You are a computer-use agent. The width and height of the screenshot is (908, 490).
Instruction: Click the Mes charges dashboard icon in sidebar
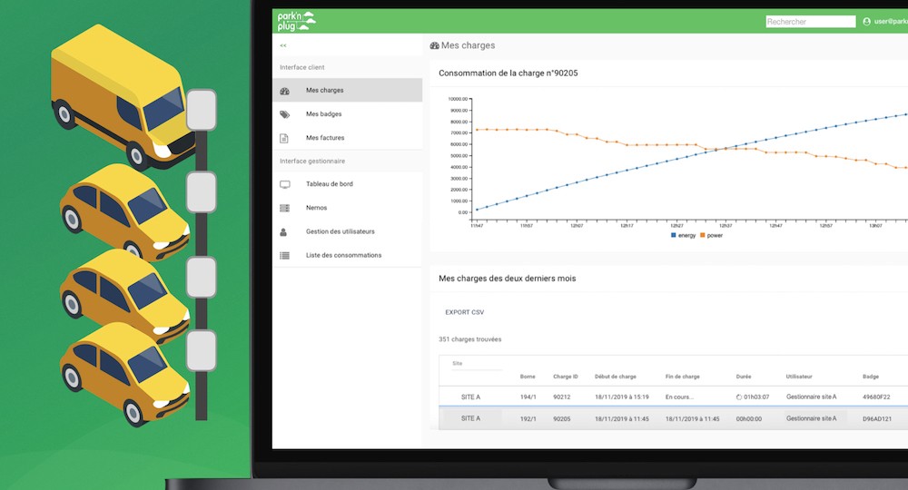(285, 91)
